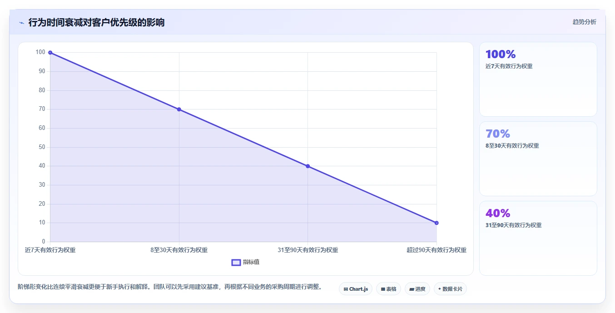Click the 表格 tag icon

click(x=383, y=289)
